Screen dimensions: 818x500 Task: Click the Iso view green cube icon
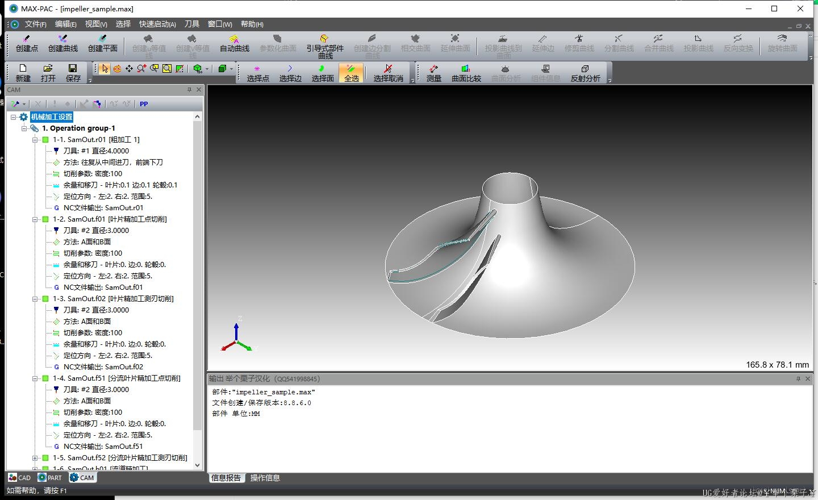pyautogui.click(x=198, y=69)
